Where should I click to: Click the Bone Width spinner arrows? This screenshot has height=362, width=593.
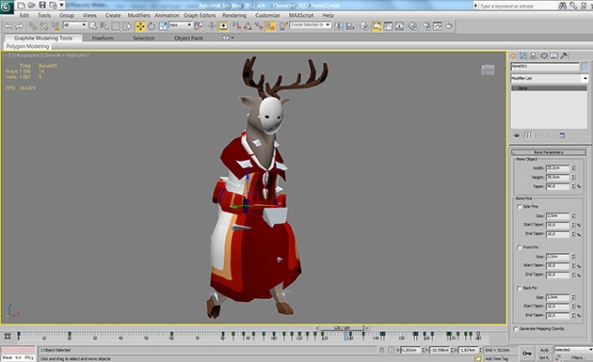pyautogui.click(x=573, y=167)
